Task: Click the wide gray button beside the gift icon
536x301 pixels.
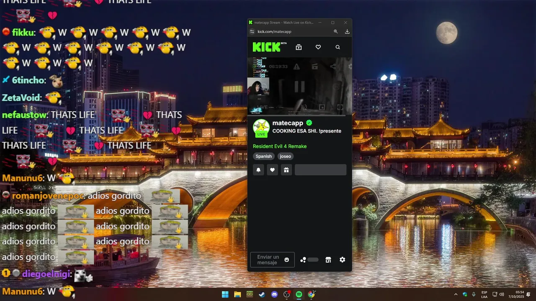Action: pyautogui.click(x=320, y=170)
